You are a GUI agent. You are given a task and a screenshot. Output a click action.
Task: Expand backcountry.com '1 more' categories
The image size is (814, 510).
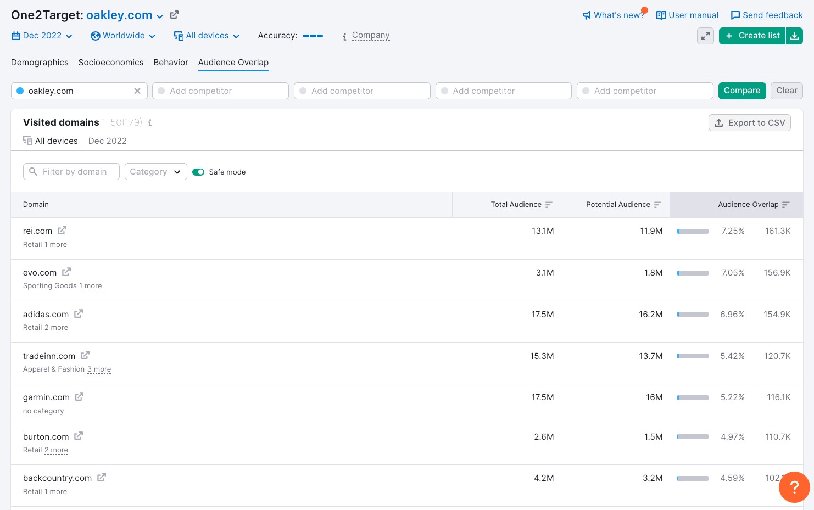coord(55,492)
